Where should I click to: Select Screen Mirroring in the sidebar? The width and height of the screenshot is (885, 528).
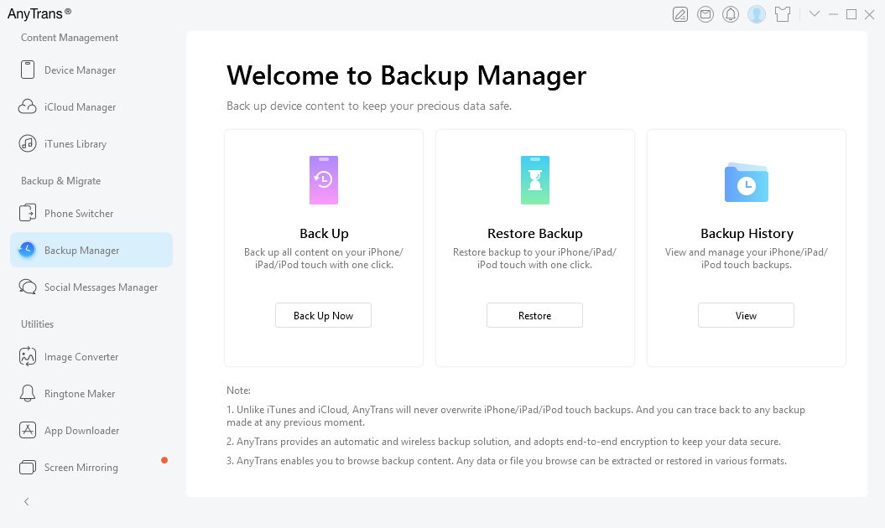pyautogui.click(x=91, y=467)
